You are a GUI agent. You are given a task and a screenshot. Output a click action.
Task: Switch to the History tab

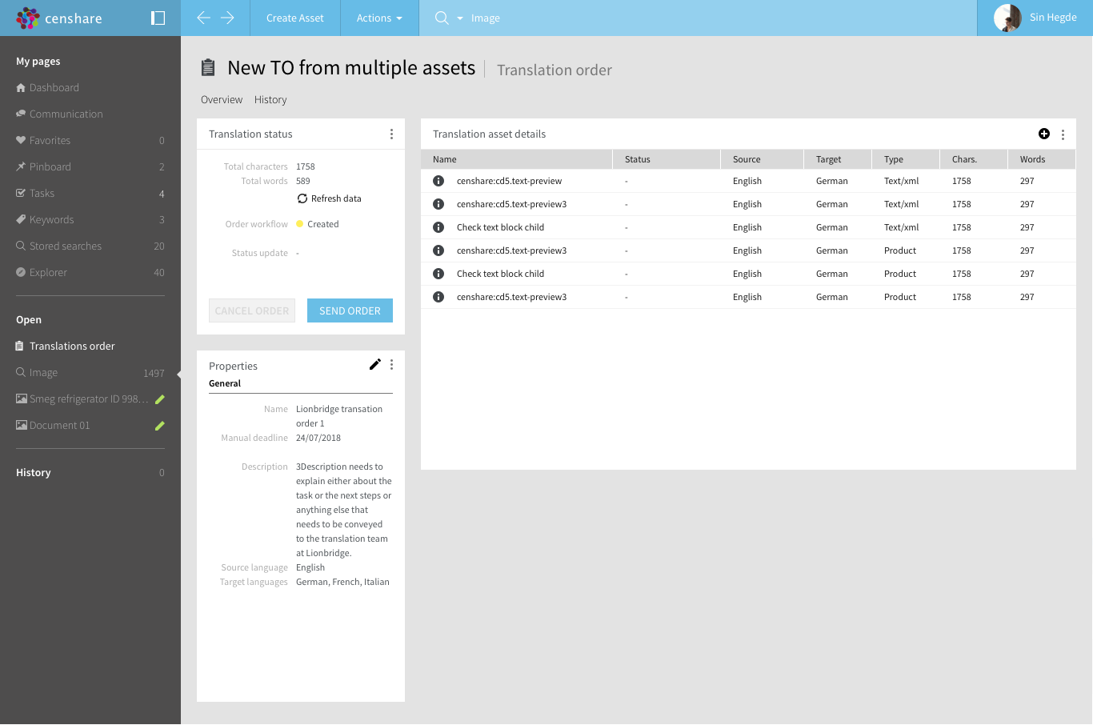(x=270, y=100)
